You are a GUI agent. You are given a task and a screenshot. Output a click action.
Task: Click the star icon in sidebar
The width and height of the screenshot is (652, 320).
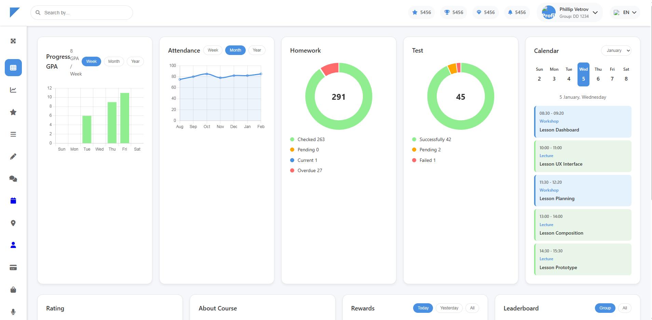click(13, 112)
